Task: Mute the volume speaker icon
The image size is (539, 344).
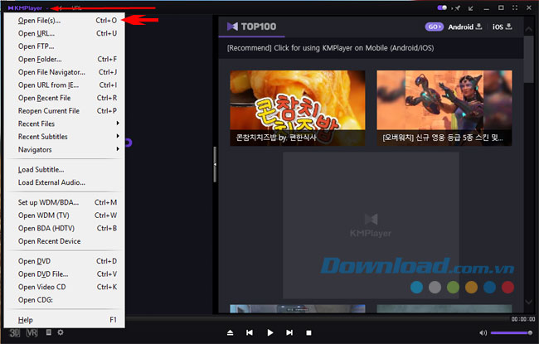Action: pos(483,332)
